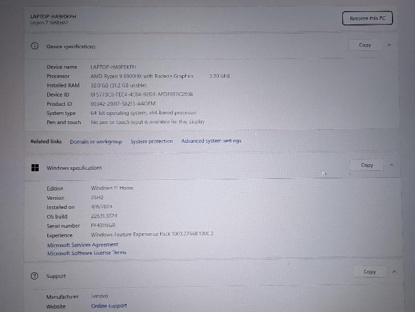Click the Product ID label
This screenshot has width=415, height=312.
point(60,104)
